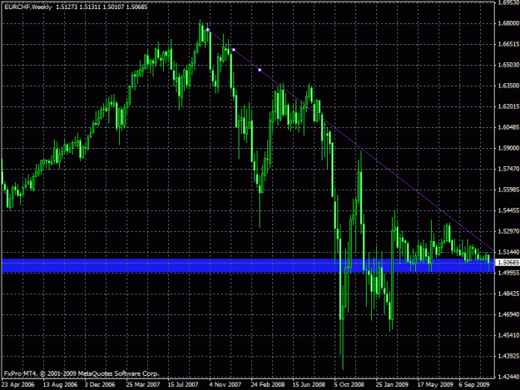
Task: Click the price scale label 1.49955
Action: (508, 273)
